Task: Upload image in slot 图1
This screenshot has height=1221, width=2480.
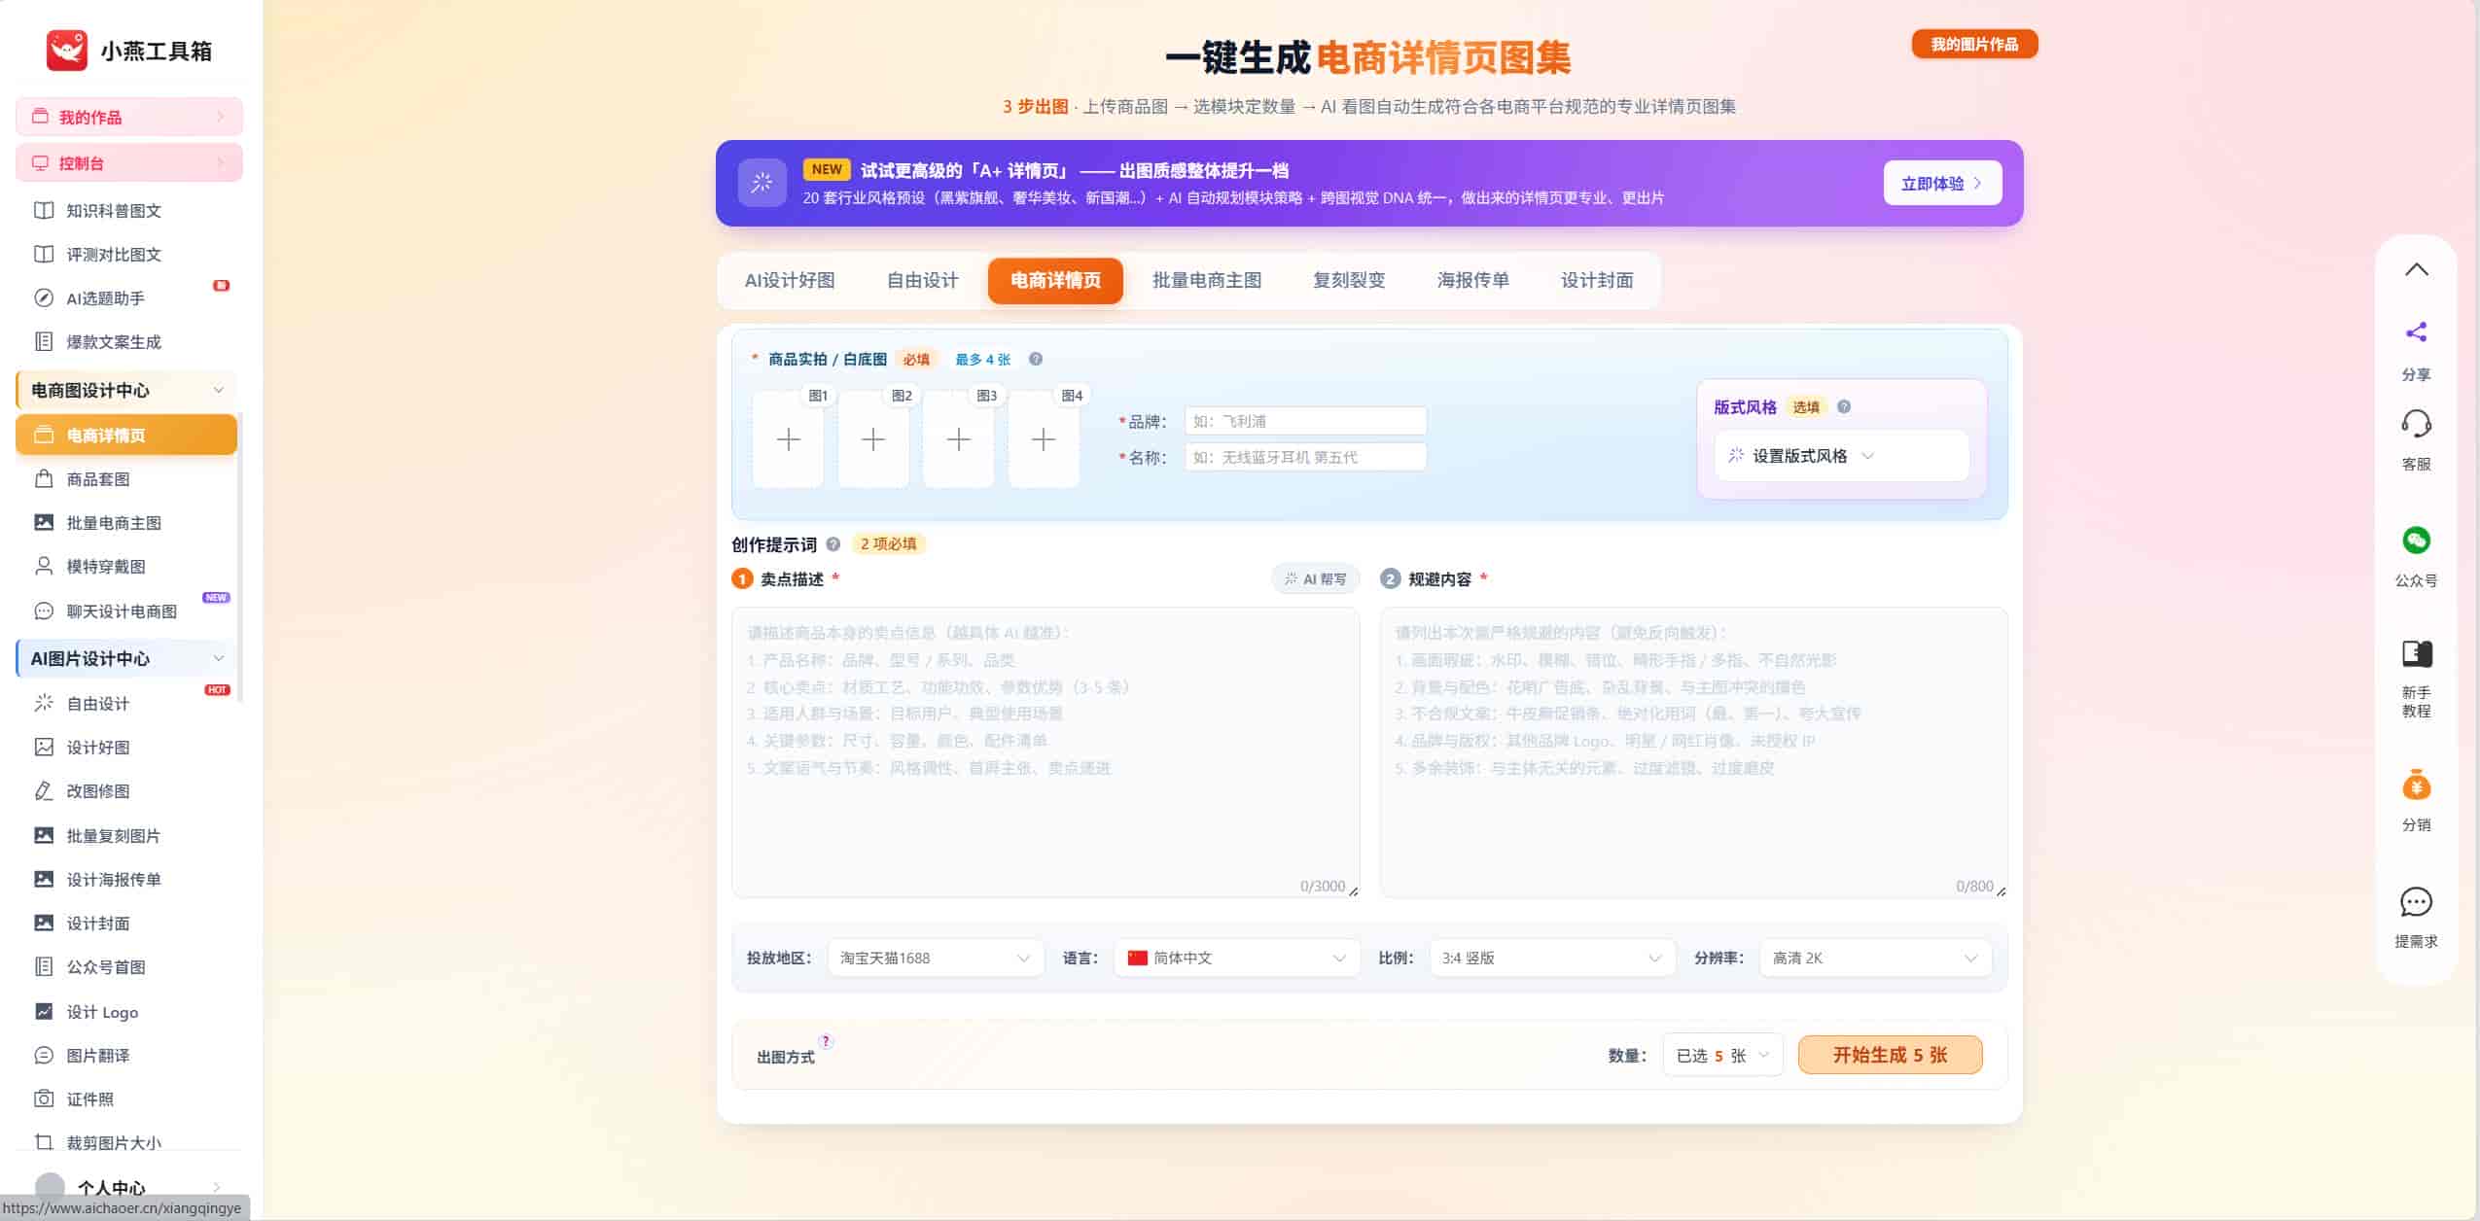Action: click(x=788, y=439)
